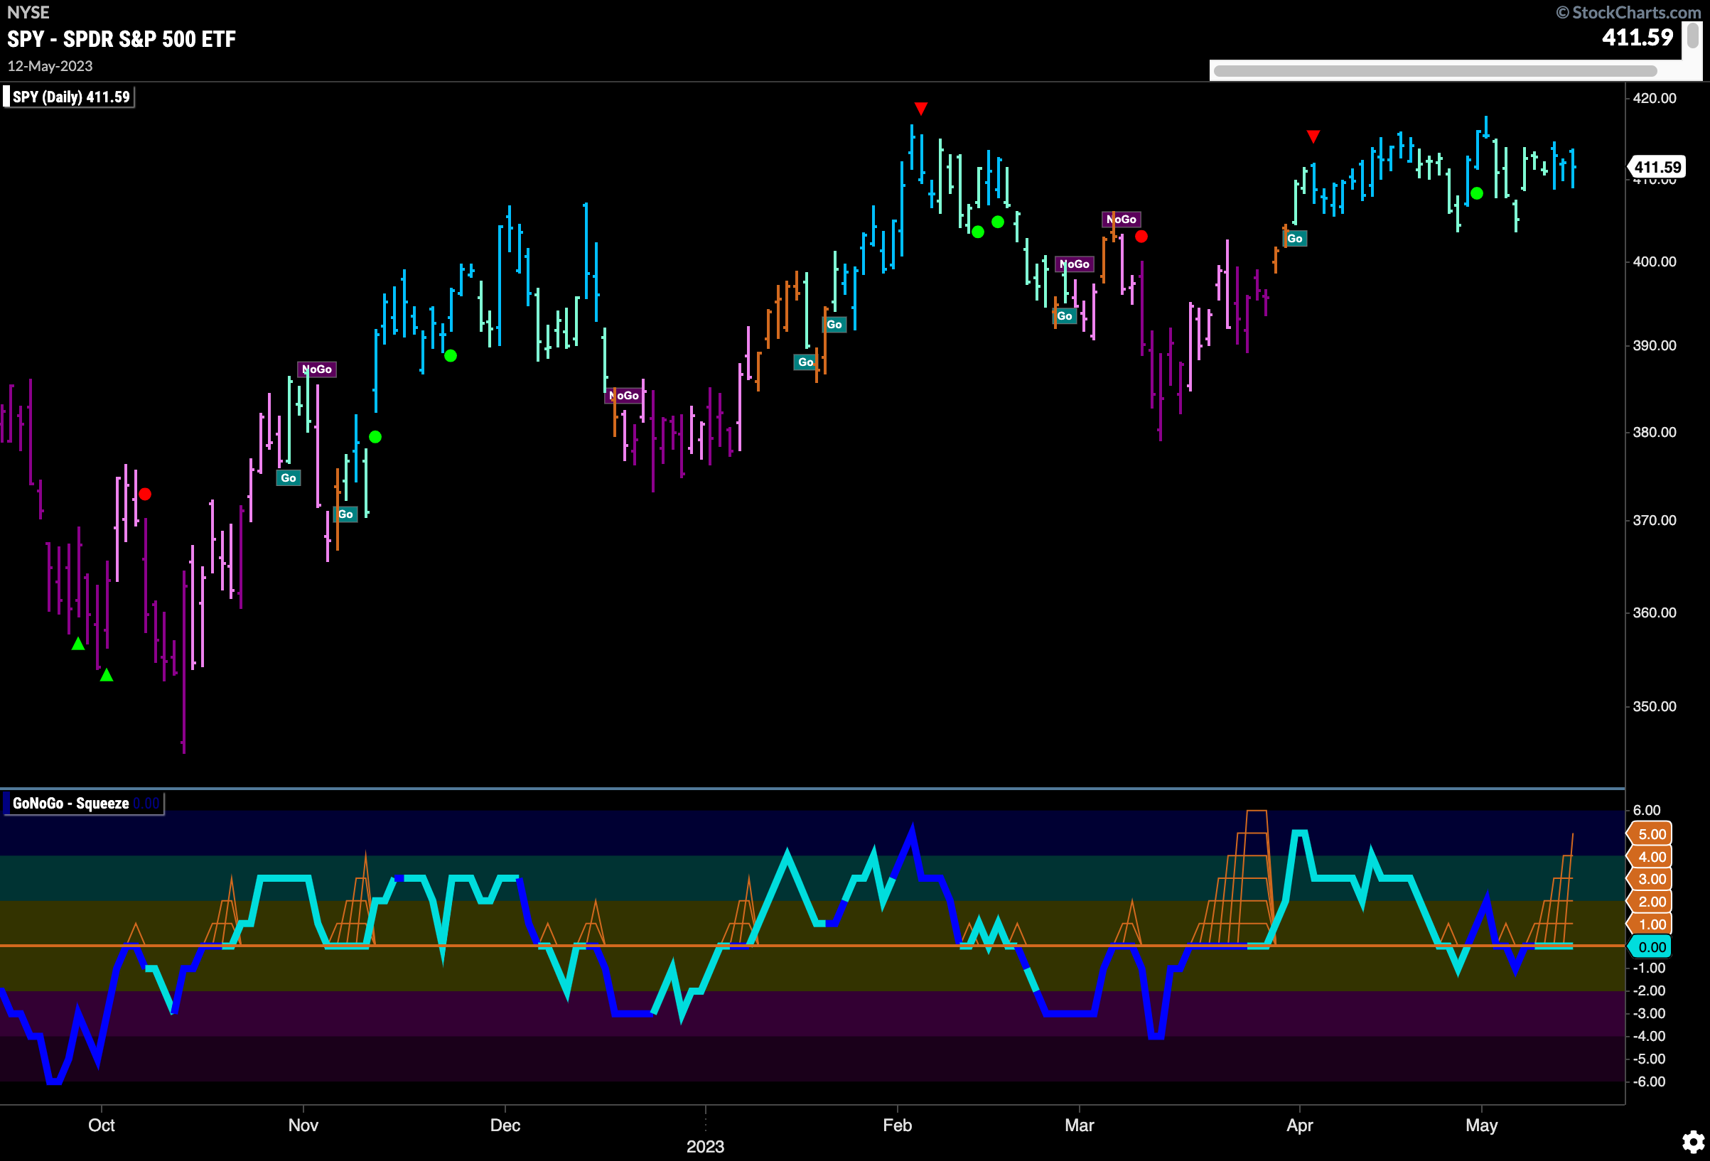Click the higher green up-triangle in late September
This screenshot has height=1161, width=1710.
[x=78, y=644]
